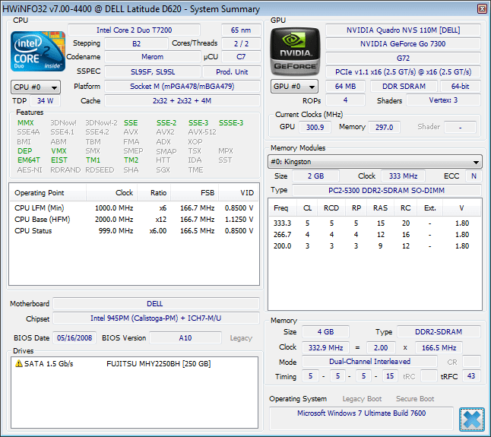Click the 64 MB video memory field
Image resolution: width=491 pixels, height=437 pixels.
click(x=345, y=87)
